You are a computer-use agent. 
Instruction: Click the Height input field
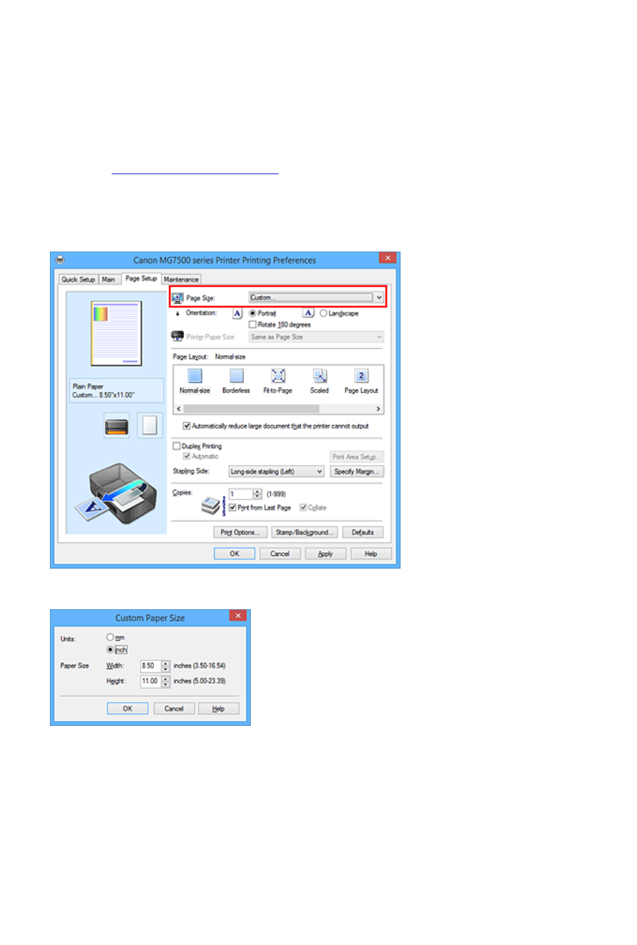point(150,682)
